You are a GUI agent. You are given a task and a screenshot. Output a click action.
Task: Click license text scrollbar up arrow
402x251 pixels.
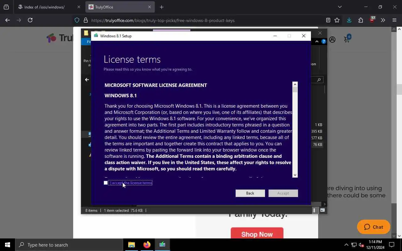295,84
